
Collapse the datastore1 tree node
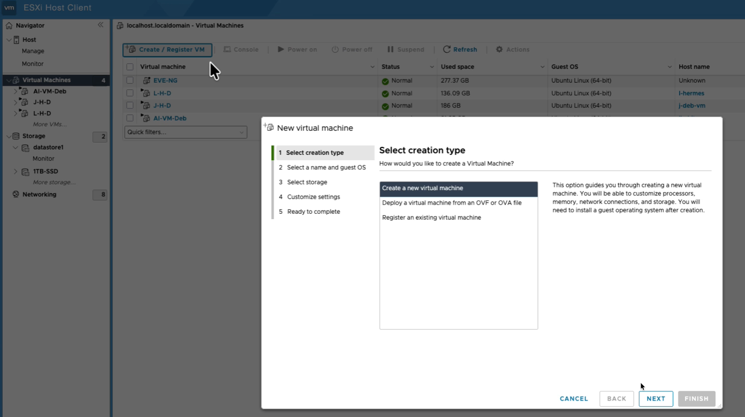tap(15, 147)
